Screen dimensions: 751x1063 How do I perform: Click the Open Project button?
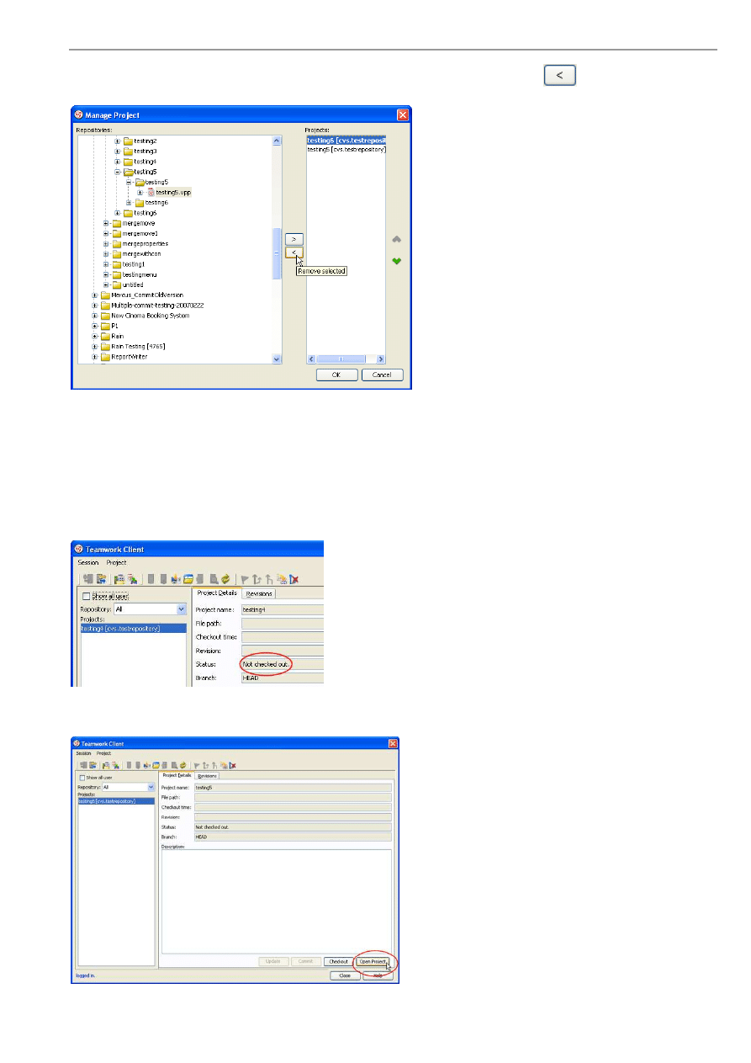point(374,961)
